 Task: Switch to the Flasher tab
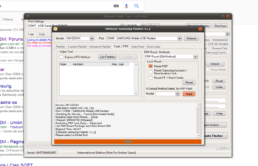pos(60,47)
